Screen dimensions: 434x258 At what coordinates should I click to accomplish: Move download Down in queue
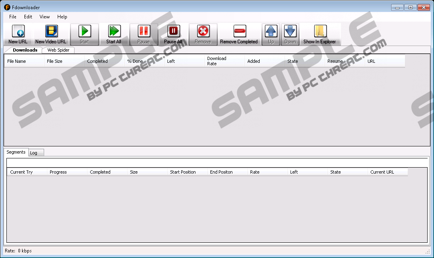tap(290, 34)
